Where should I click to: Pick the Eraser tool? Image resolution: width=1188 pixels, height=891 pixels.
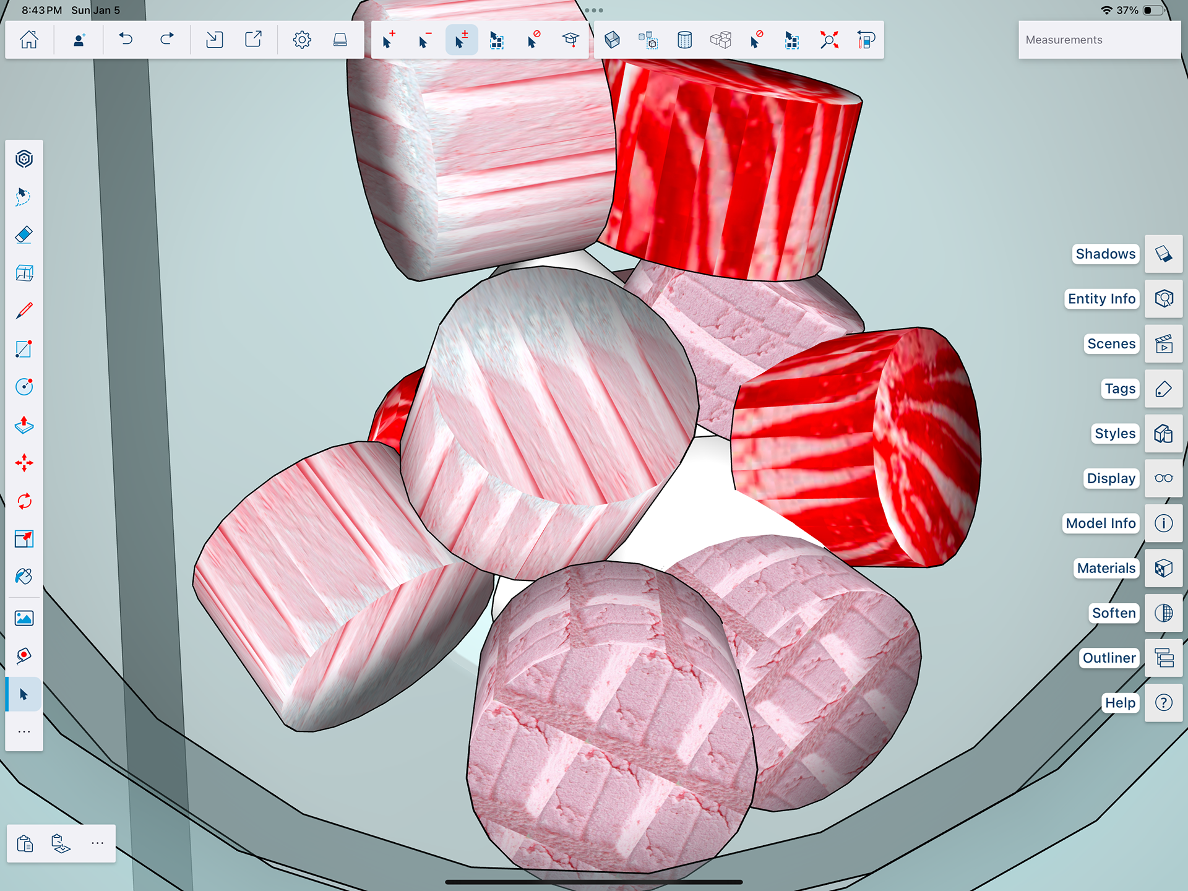pyautogui.click(x=24, y=235)
